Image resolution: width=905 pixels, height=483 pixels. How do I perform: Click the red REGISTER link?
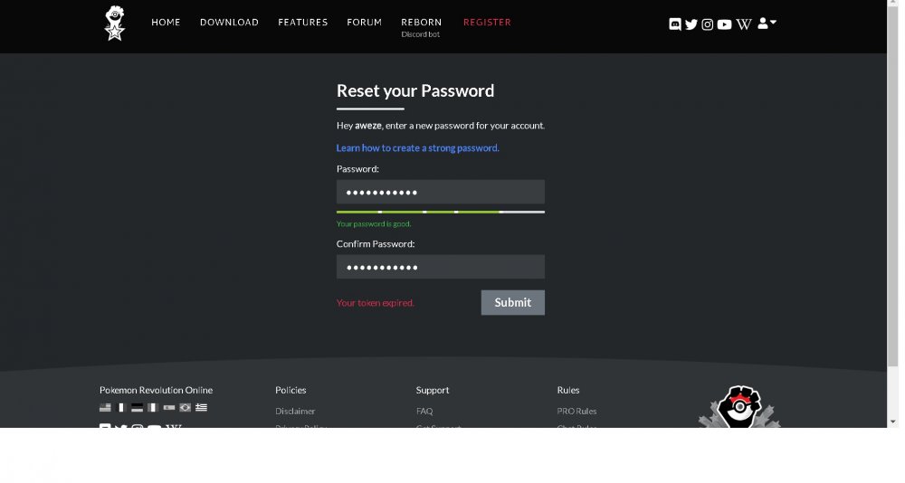487,23
